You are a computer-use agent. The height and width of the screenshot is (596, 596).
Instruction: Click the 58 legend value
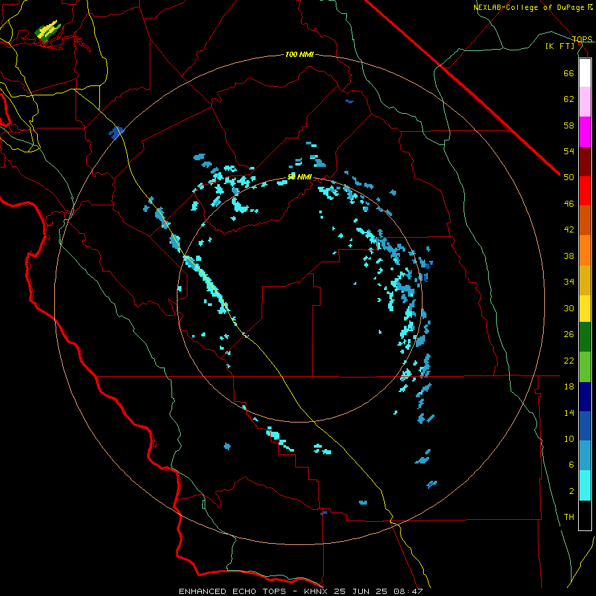pos(569,125)
